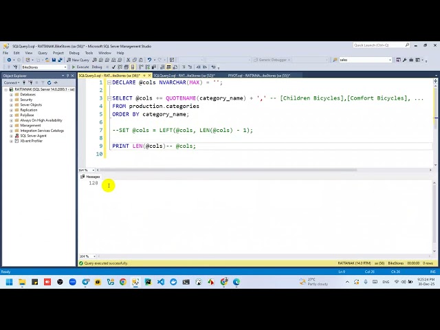Click Uncomment selected lines icon
The image size is (440, 330).
[x=190, y=67]
